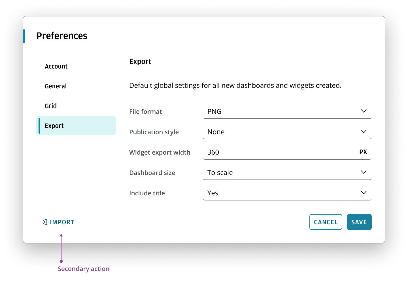Save the export preferences
The height and width of the screenshot is (282, 408).
pos(359,222)
